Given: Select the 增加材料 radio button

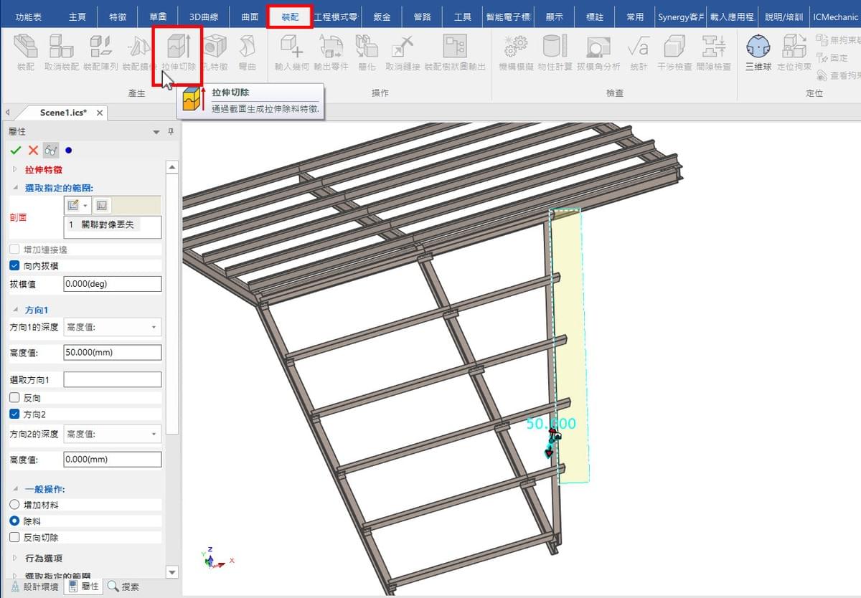Looking at the screenshot, I should click(x=14, y=505).
